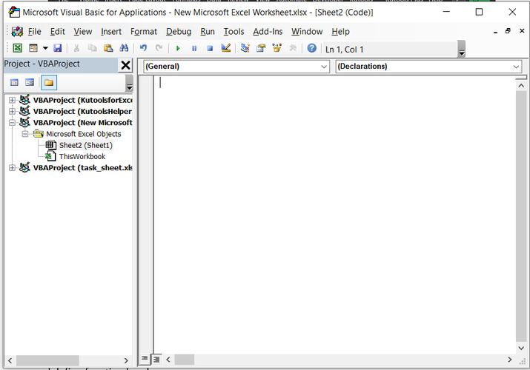Screen dimensions: 530x370
Task: Expand VBAProject (KutoolsHelper) node
Action: point(12,111)
